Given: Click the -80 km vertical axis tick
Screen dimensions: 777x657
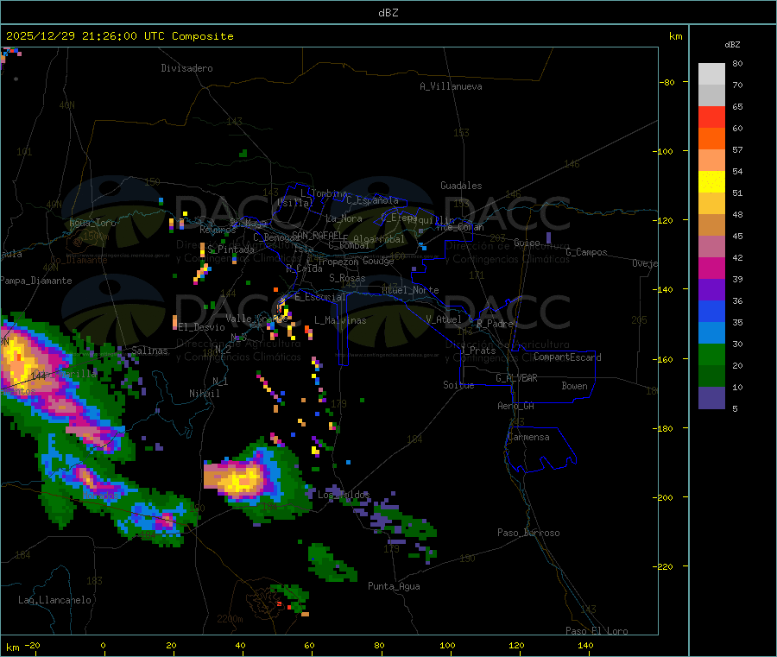Looking at the screenshot, I should 666,82.
